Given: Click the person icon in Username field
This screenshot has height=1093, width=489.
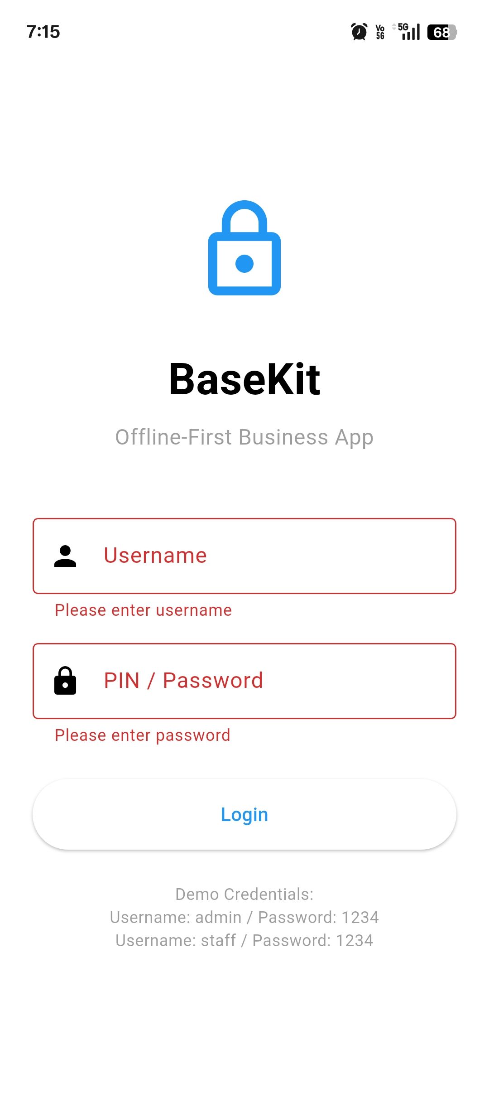Looking at the screenshot, I should (65, 556).
